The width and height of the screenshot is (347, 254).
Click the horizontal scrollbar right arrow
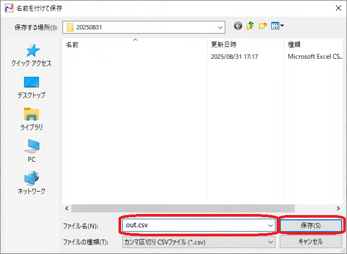point(338,208)
